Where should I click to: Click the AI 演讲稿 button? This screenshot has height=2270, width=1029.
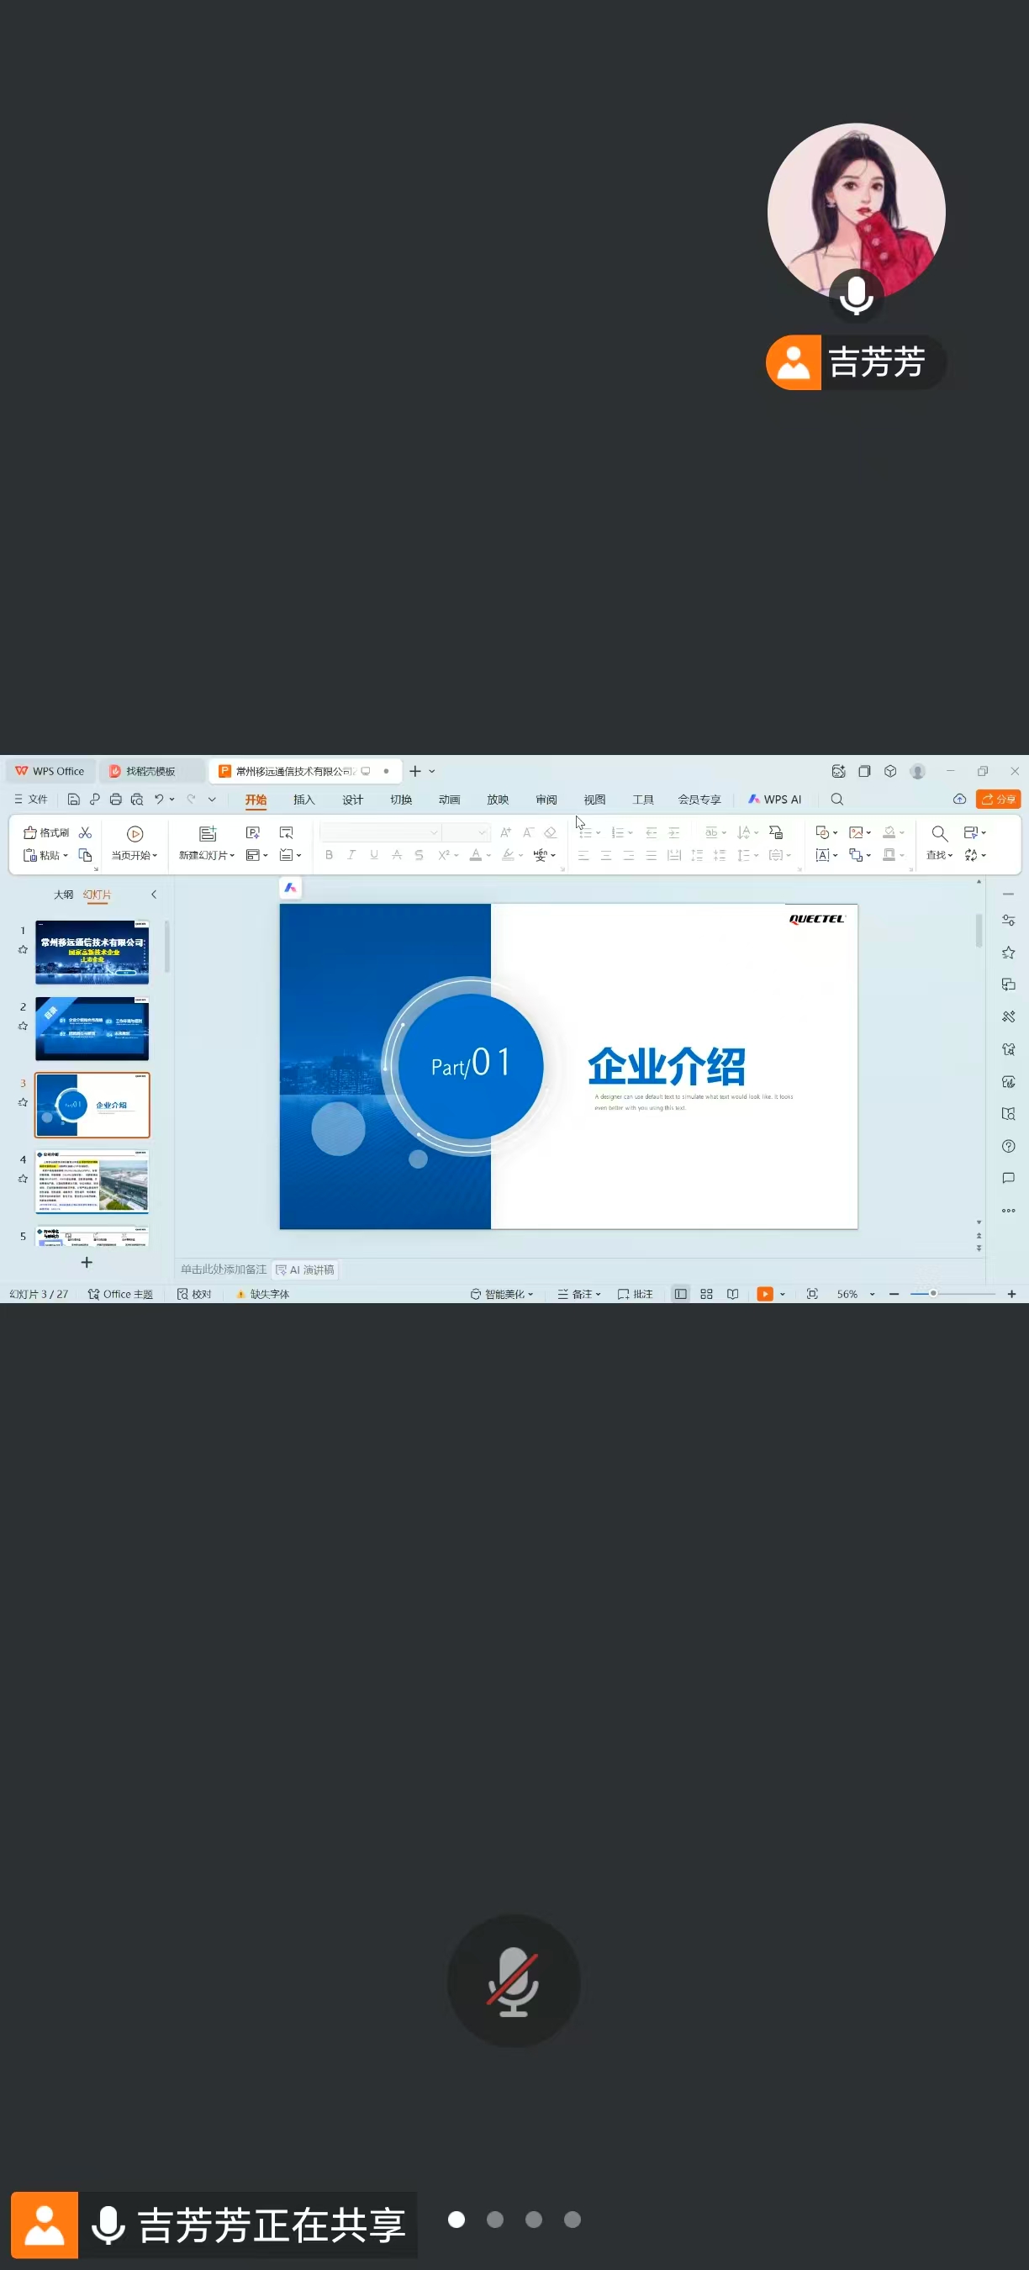coord(305,1270)
